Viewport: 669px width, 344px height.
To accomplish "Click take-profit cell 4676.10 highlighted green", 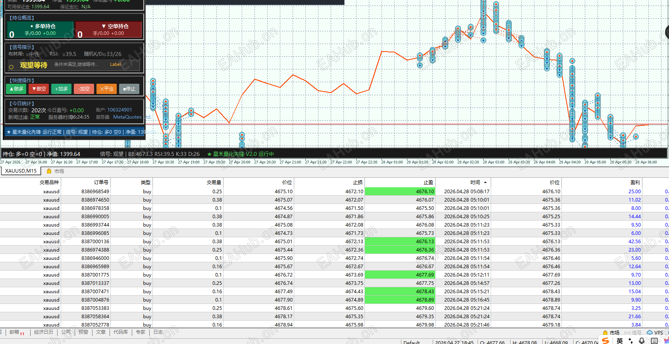I will (x=400, y=192).
